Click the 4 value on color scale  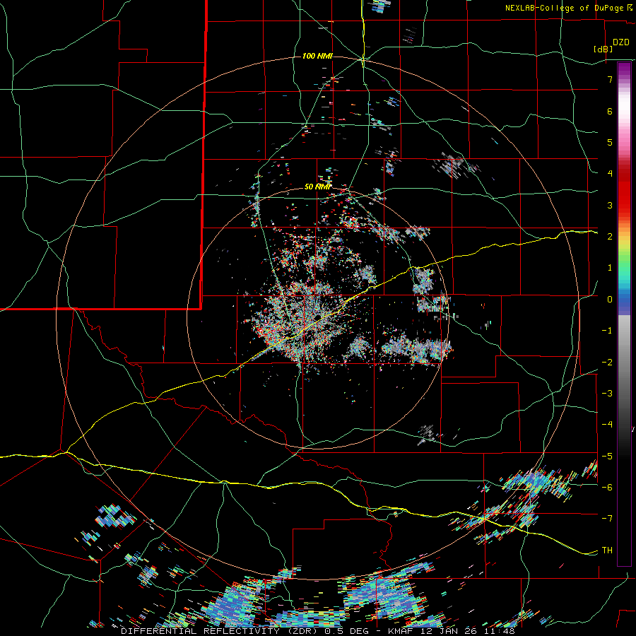[610, 174]
